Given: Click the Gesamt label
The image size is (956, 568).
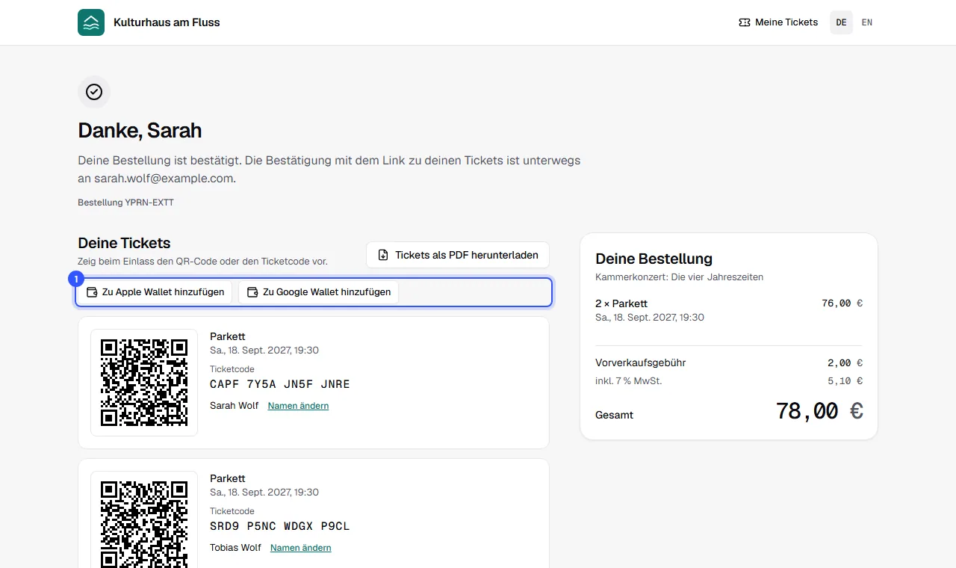Looking at the screenshot, I should [614, 415].
